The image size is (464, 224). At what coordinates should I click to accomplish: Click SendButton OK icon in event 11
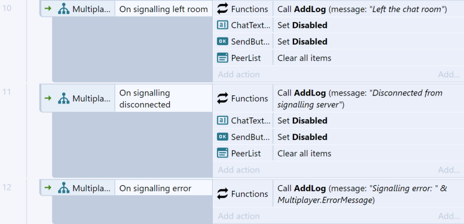[x=223, y=137]
